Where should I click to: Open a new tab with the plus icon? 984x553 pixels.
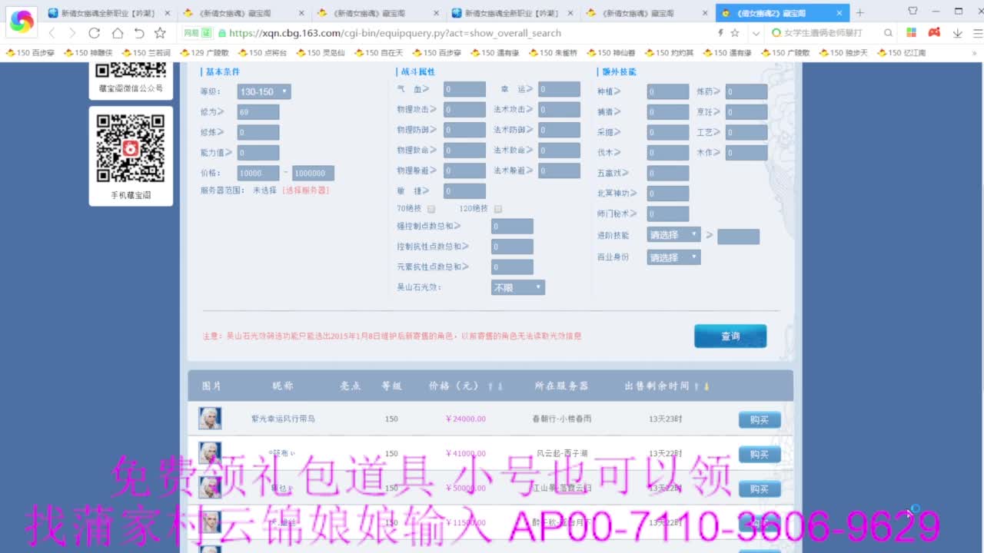click(x=859, y=12)
